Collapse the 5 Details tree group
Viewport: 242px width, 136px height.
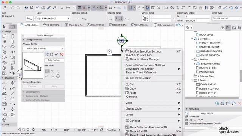click(x=192, y=80)
